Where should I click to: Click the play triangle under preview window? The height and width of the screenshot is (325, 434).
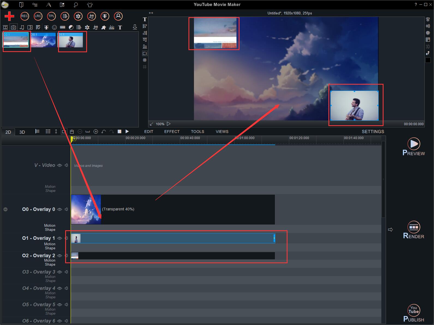click(169, 124)
